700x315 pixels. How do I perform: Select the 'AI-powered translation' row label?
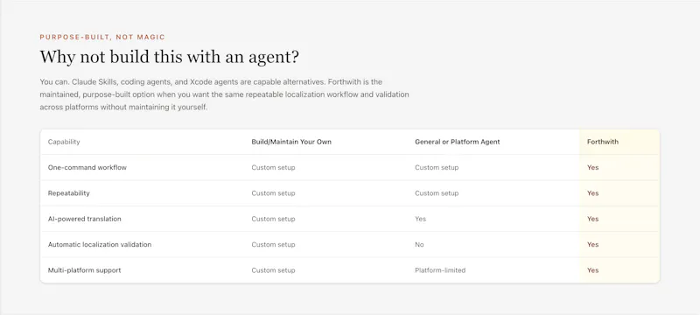click(x=84, y=219)
